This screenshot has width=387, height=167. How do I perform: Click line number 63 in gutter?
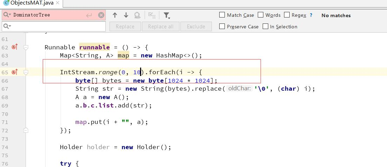coord(5,56)
